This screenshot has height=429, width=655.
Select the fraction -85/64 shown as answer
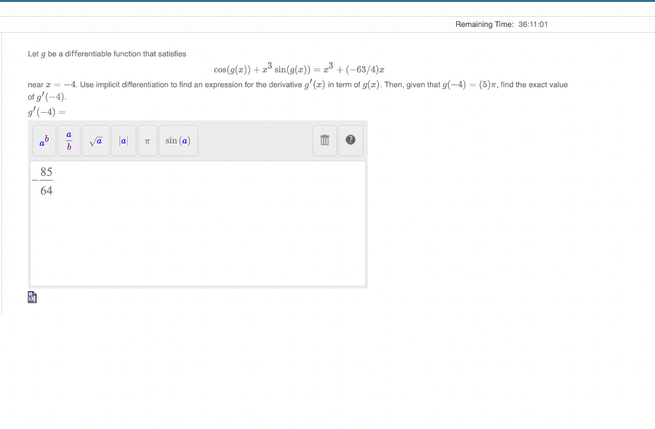[41, 181]
